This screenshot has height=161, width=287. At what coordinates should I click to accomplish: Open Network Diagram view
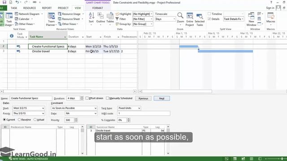(27, 14)
